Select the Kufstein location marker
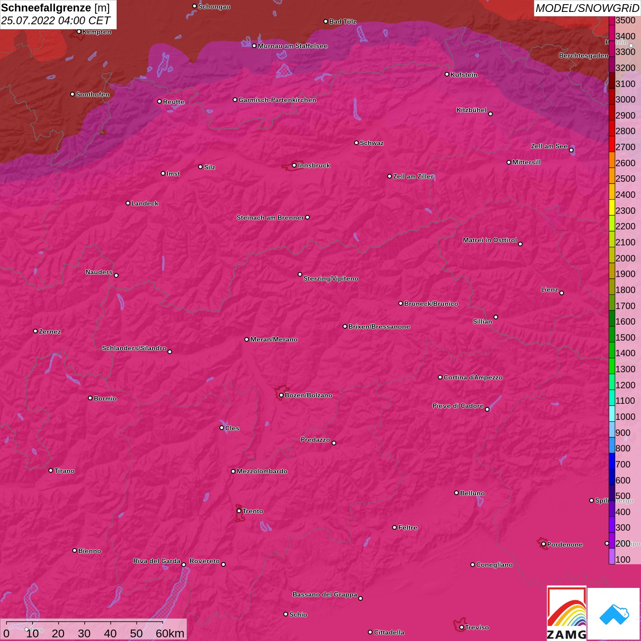 pyautogui.click(x=447, y=74)
